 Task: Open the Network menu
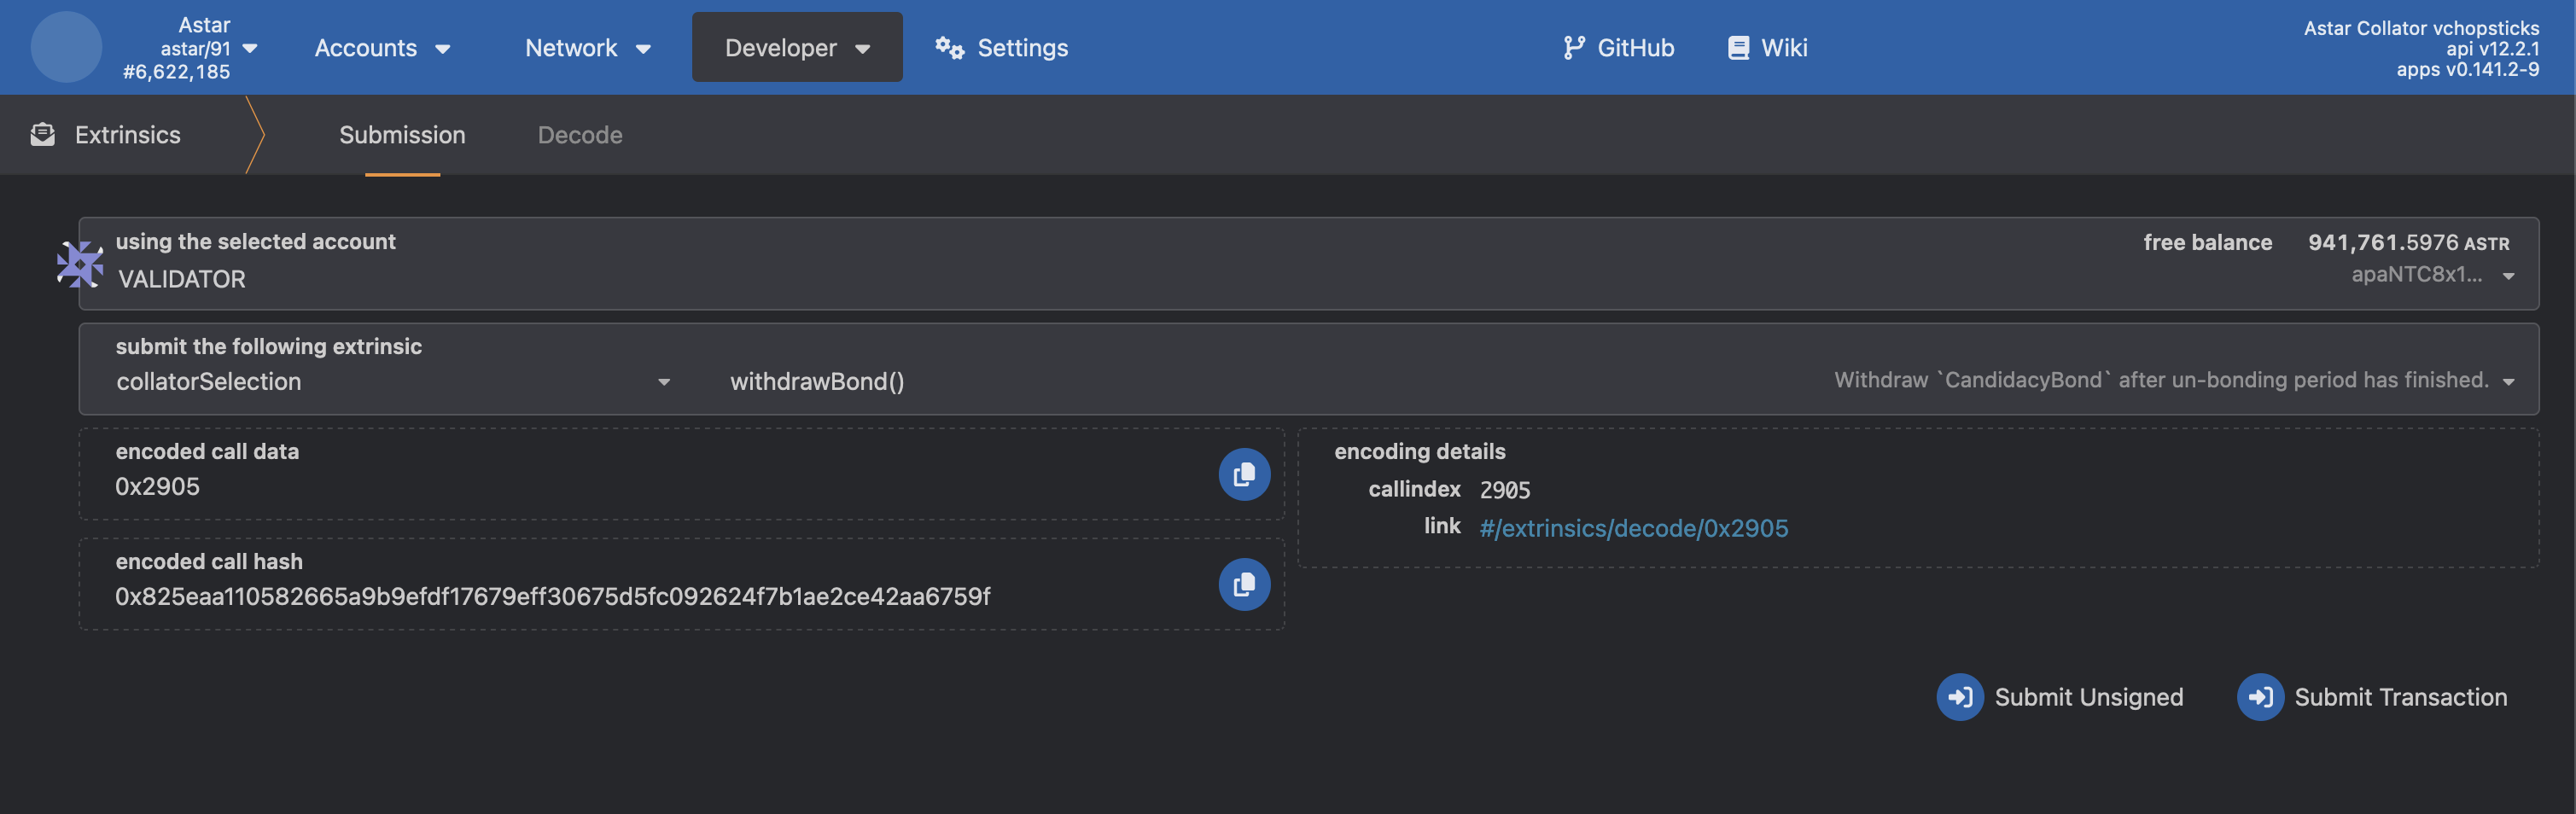coord(587,48)
